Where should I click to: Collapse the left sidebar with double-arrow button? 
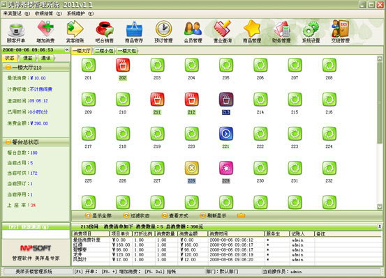point(67,49)
